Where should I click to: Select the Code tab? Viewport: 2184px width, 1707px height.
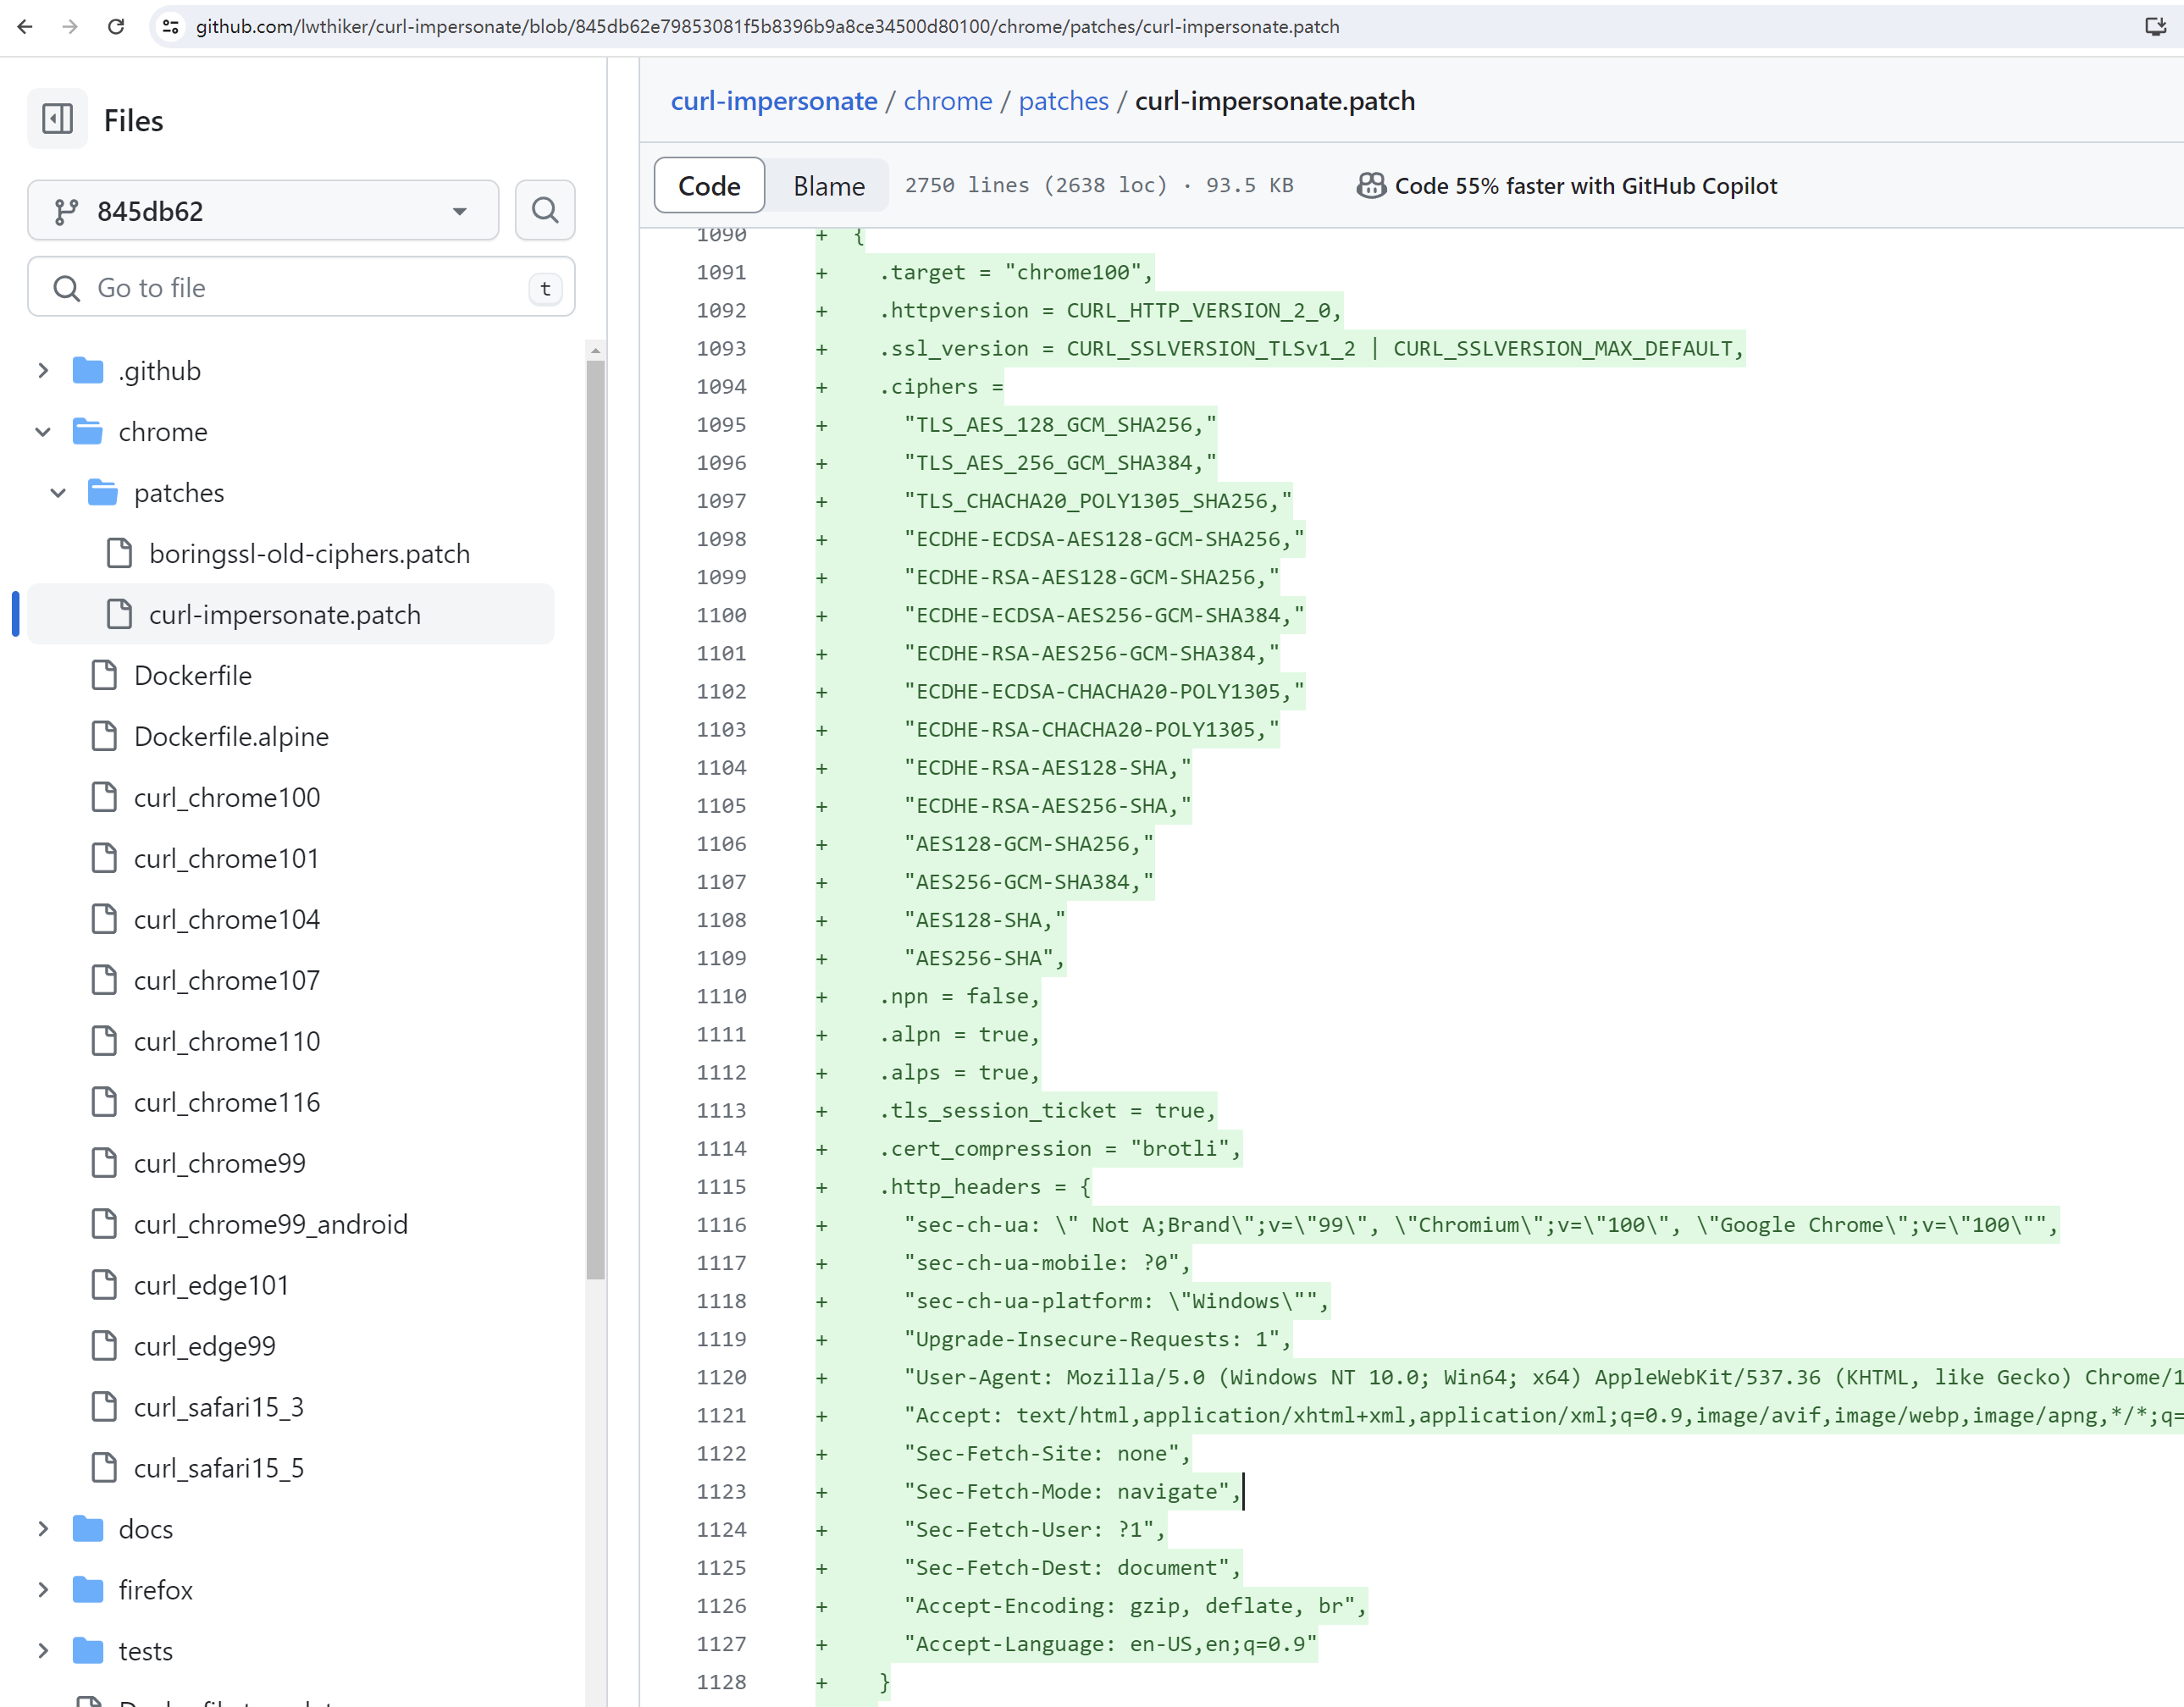click(x=709, y=186)
